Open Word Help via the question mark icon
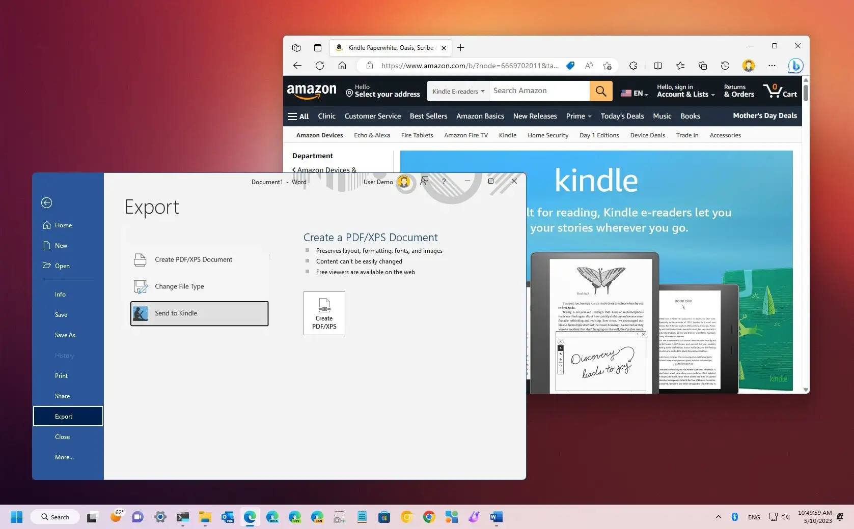Screen dimensions: 854x529 [444, 181]
